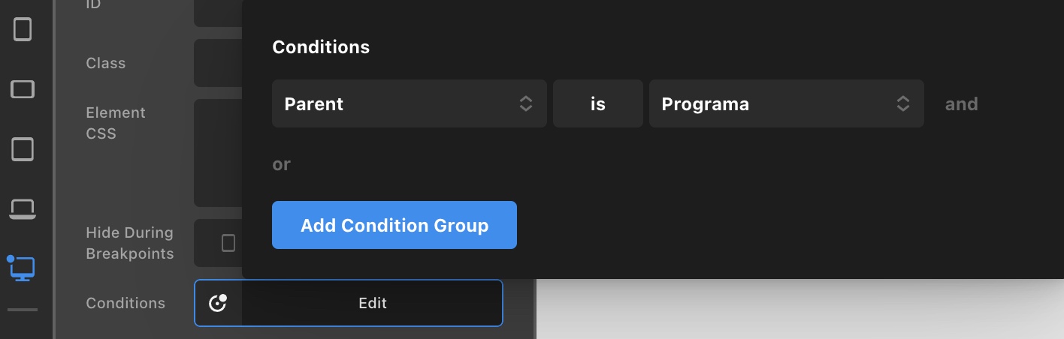Switch to the mobile phone breakpoint
The width and height of the screenshot is (1064, 339).
pos(23,30)
